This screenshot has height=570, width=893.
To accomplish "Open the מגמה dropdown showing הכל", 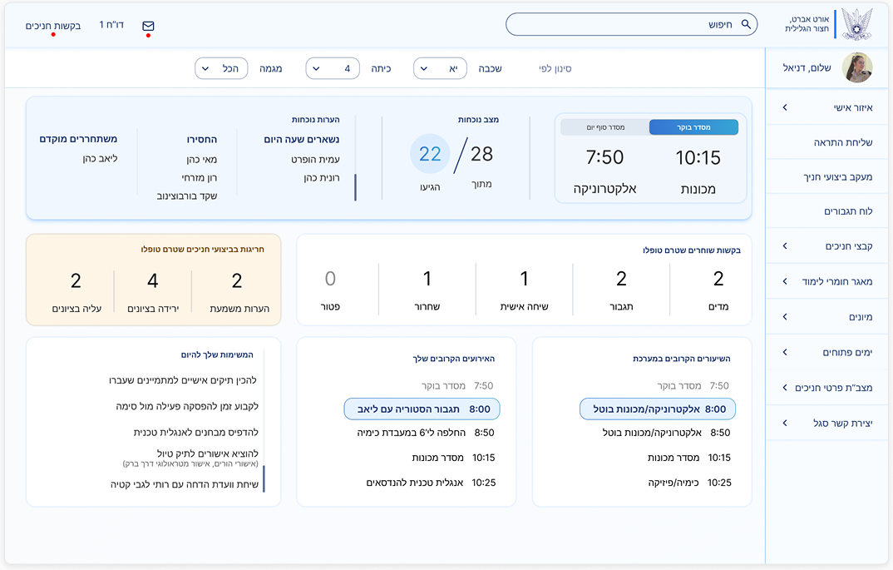I will coord(221,68).
